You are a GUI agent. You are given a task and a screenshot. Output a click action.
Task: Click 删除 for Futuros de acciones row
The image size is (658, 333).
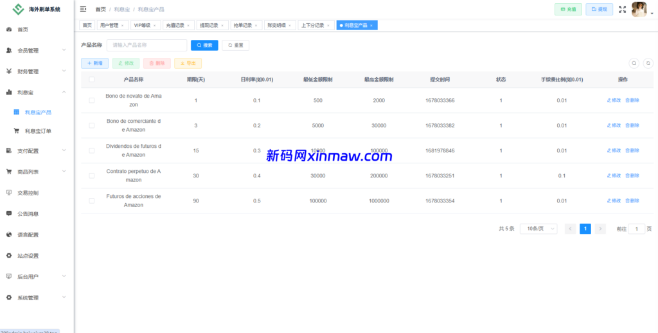pos(632,201)
